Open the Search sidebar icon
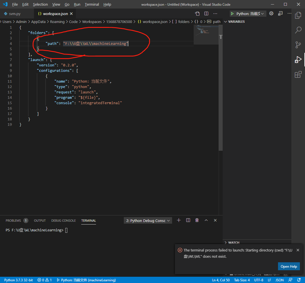Screen dimensions: 305x283 point(298,30)
